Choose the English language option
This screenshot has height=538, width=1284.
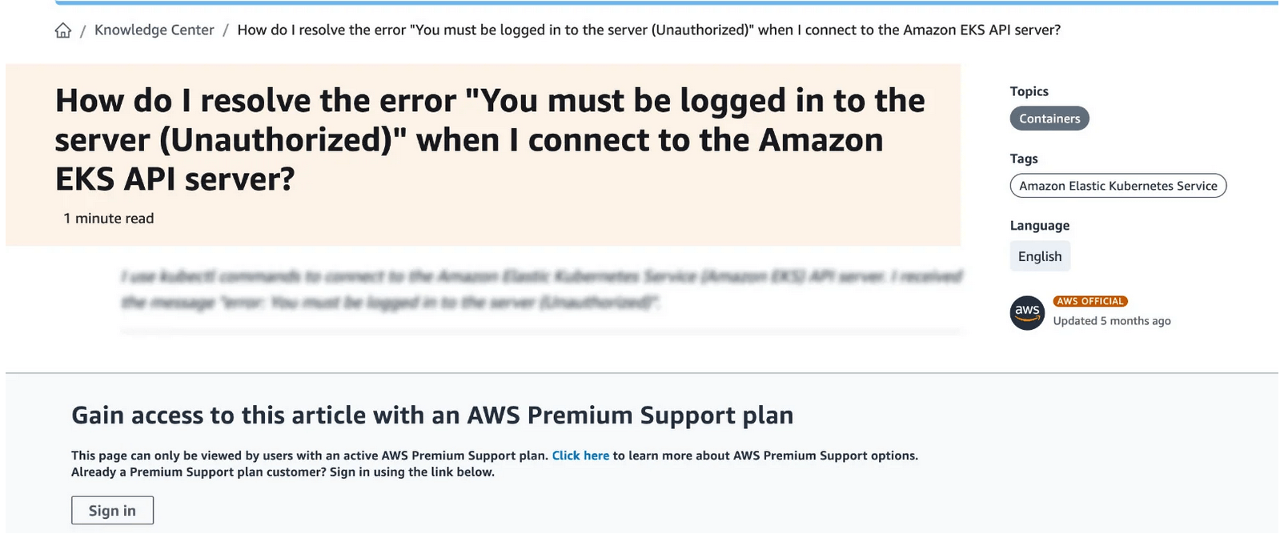point(1039,256)
